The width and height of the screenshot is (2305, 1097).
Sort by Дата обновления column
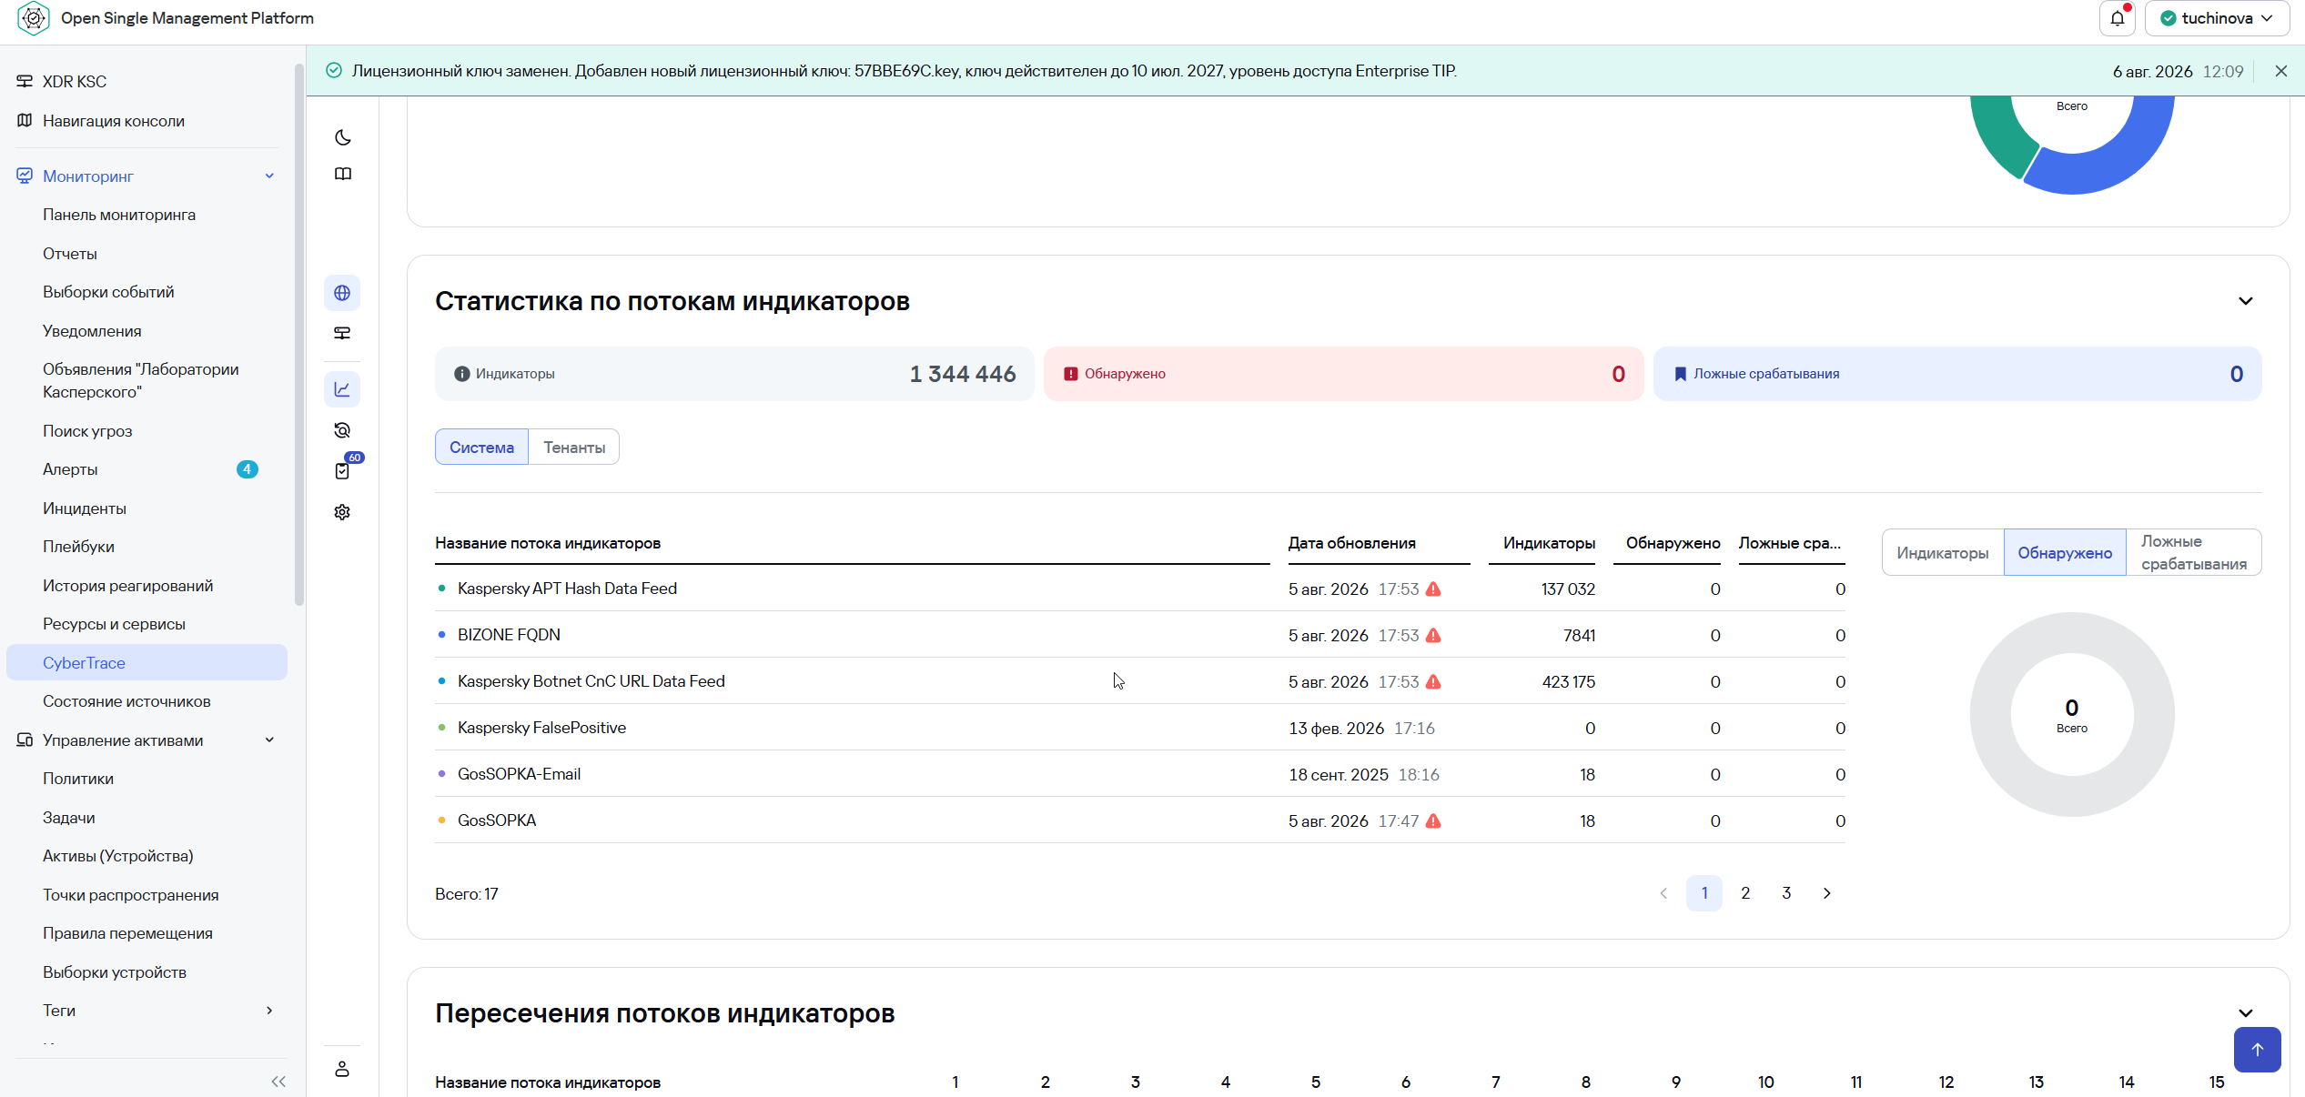[1352, 543]
